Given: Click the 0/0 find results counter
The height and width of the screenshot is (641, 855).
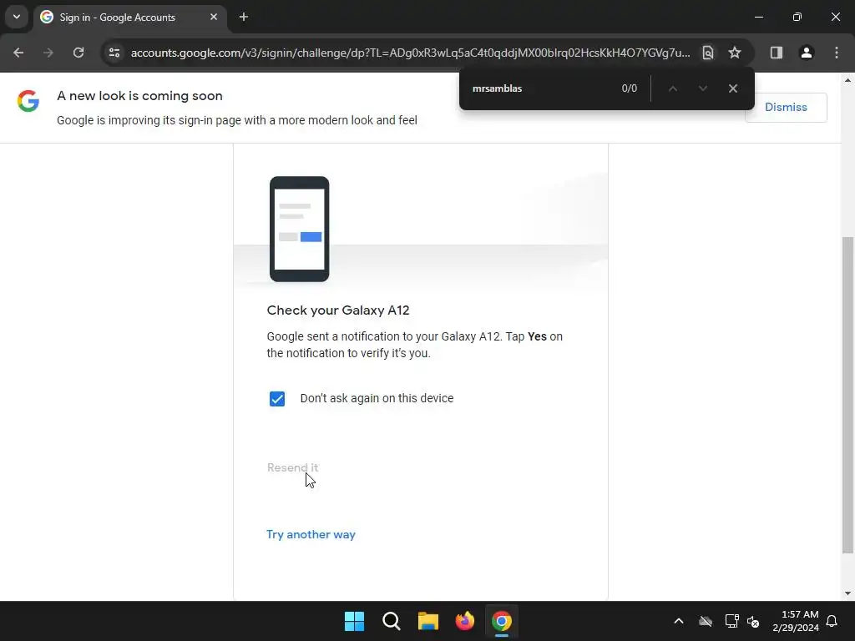Looking at the screenshot, I should [630, 88].
